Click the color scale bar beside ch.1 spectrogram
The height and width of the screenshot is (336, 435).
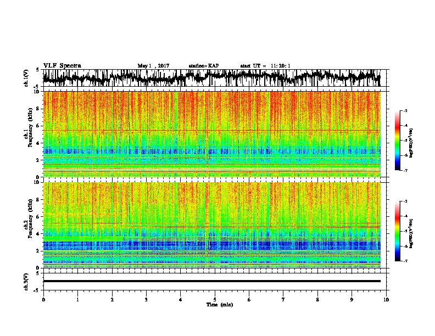click(x=398, y=141)
